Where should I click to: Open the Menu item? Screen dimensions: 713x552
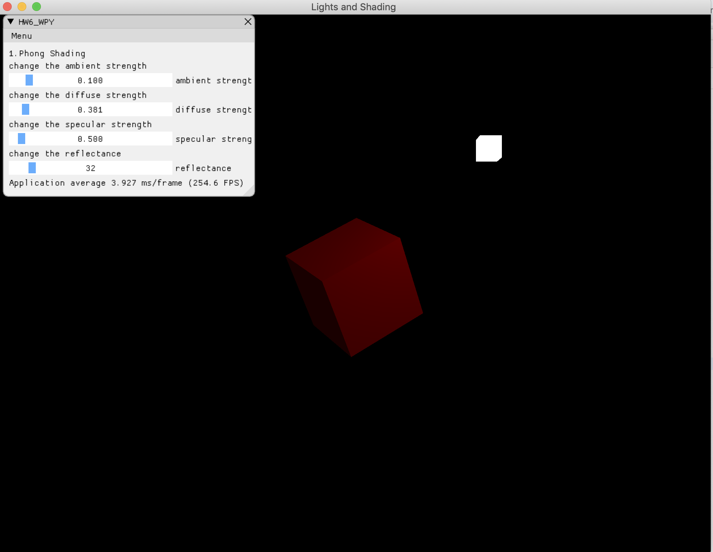(21, 36)
